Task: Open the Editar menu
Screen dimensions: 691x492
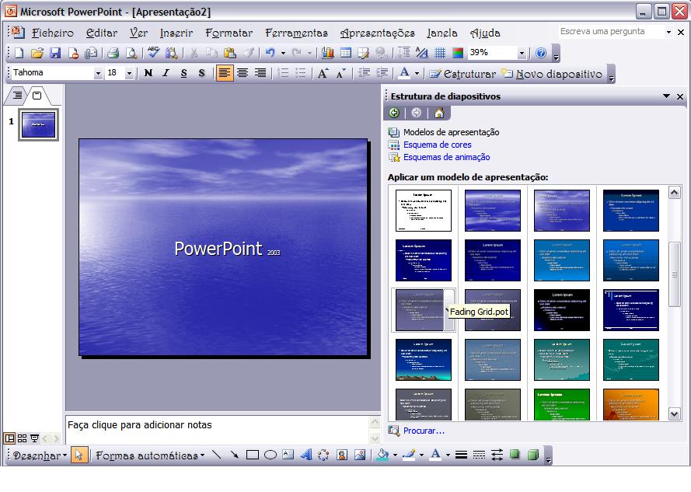Action: coord(102,33)
